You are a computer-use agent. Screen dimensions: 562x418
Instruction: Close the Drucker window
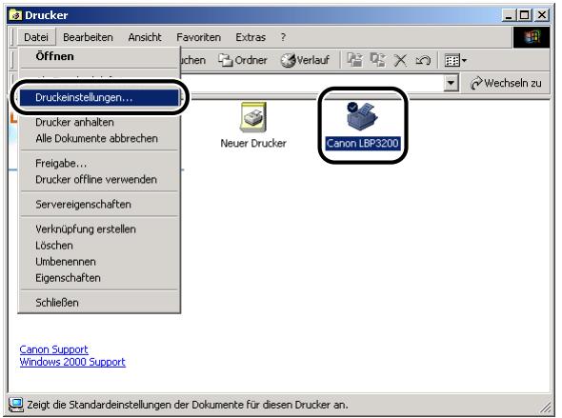(542, 15)
